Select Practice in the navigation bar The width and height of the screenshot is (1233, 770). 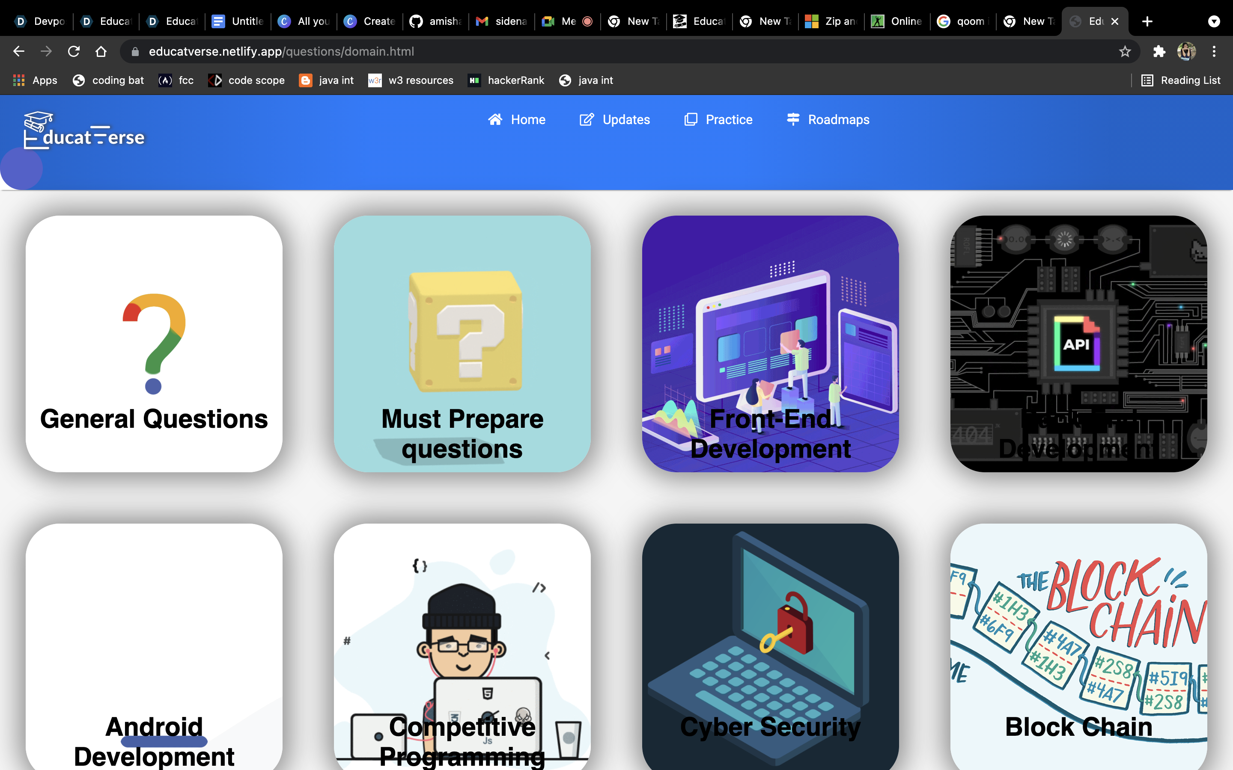[718, 120]
